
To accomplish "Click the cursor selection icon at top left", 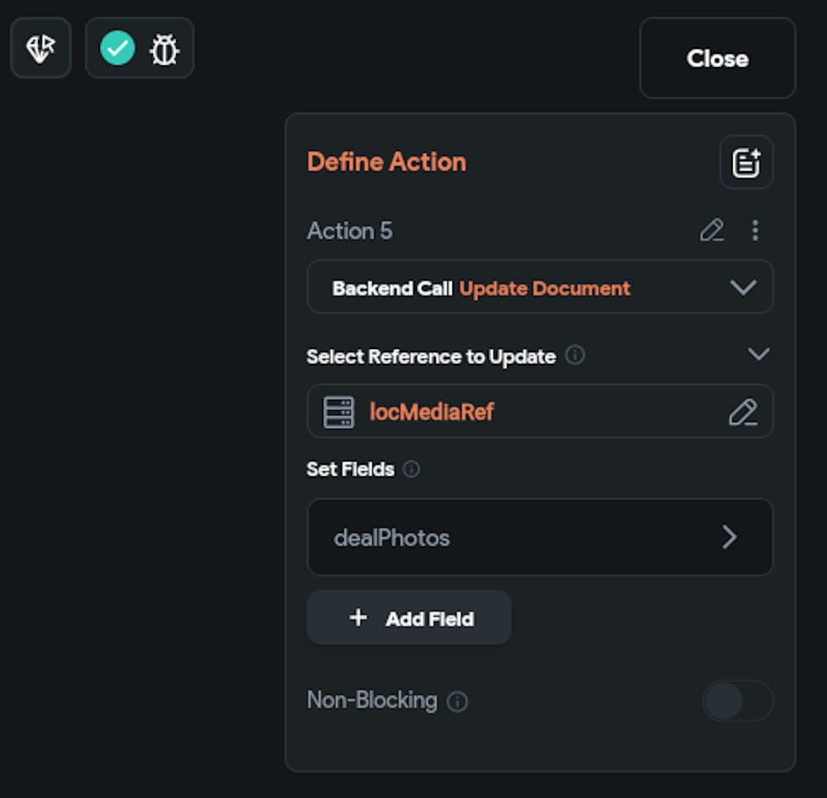I will point(41,49).
